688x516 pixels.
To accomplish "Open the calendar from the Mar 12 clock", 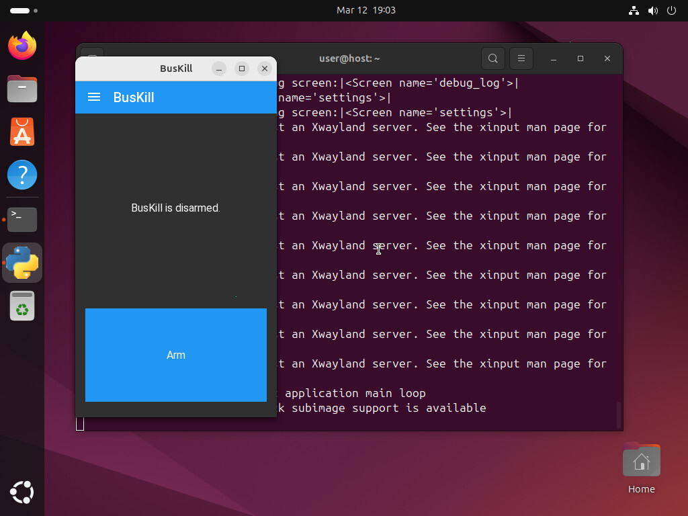I will pos(365,11).
